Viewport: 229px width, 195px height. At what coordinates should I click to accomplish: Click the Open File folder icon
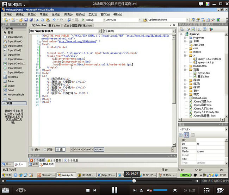pyautogui.click(x=21, y=20)
